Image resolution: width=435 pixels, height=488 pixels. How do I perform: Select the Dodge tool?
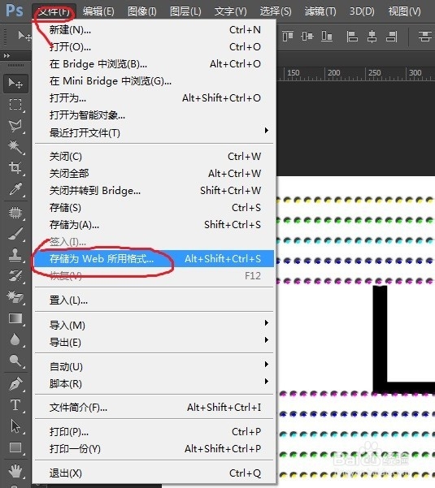point(15,360)
